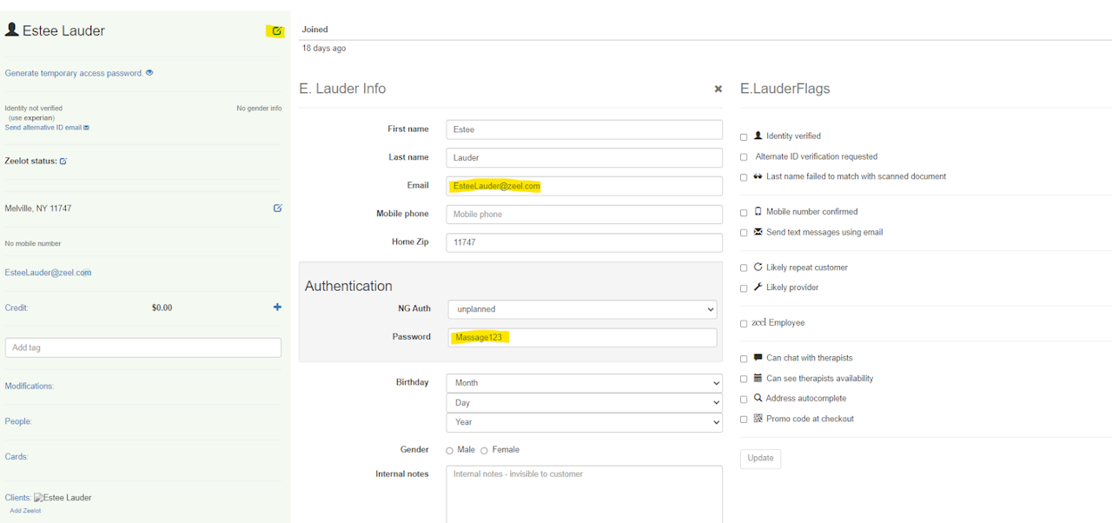The image size is (1112, 523).
Task: Click the Add tag input
Action: (x=143, y=348)
